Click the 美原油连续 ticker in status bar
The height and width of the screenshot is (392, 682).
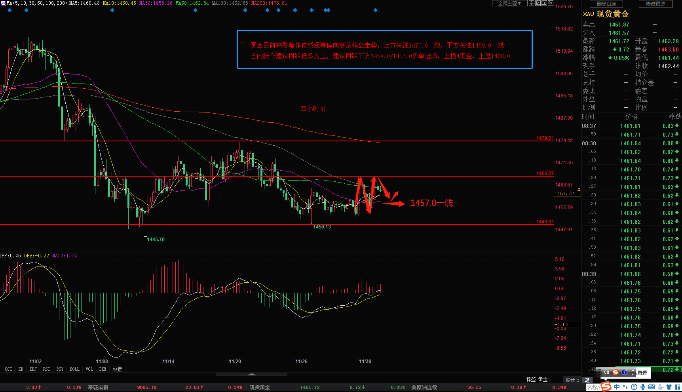point(424,387)
